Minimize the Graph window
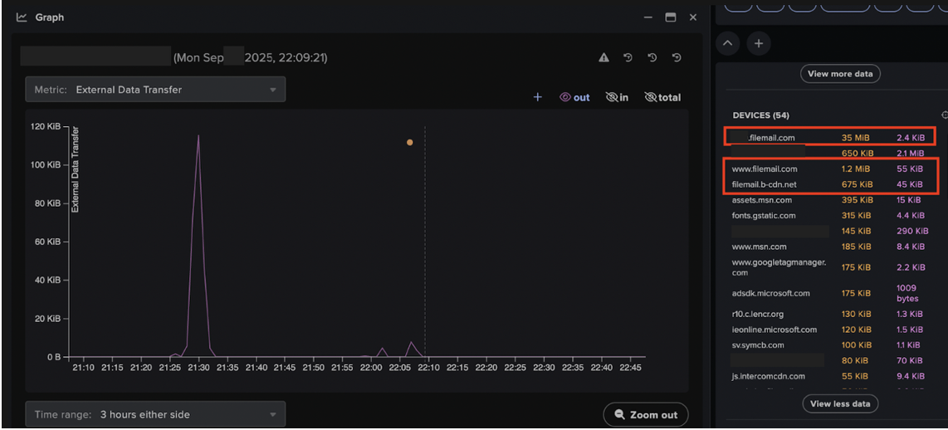Viewport: 948px width, 430px height. click(648, 17)
